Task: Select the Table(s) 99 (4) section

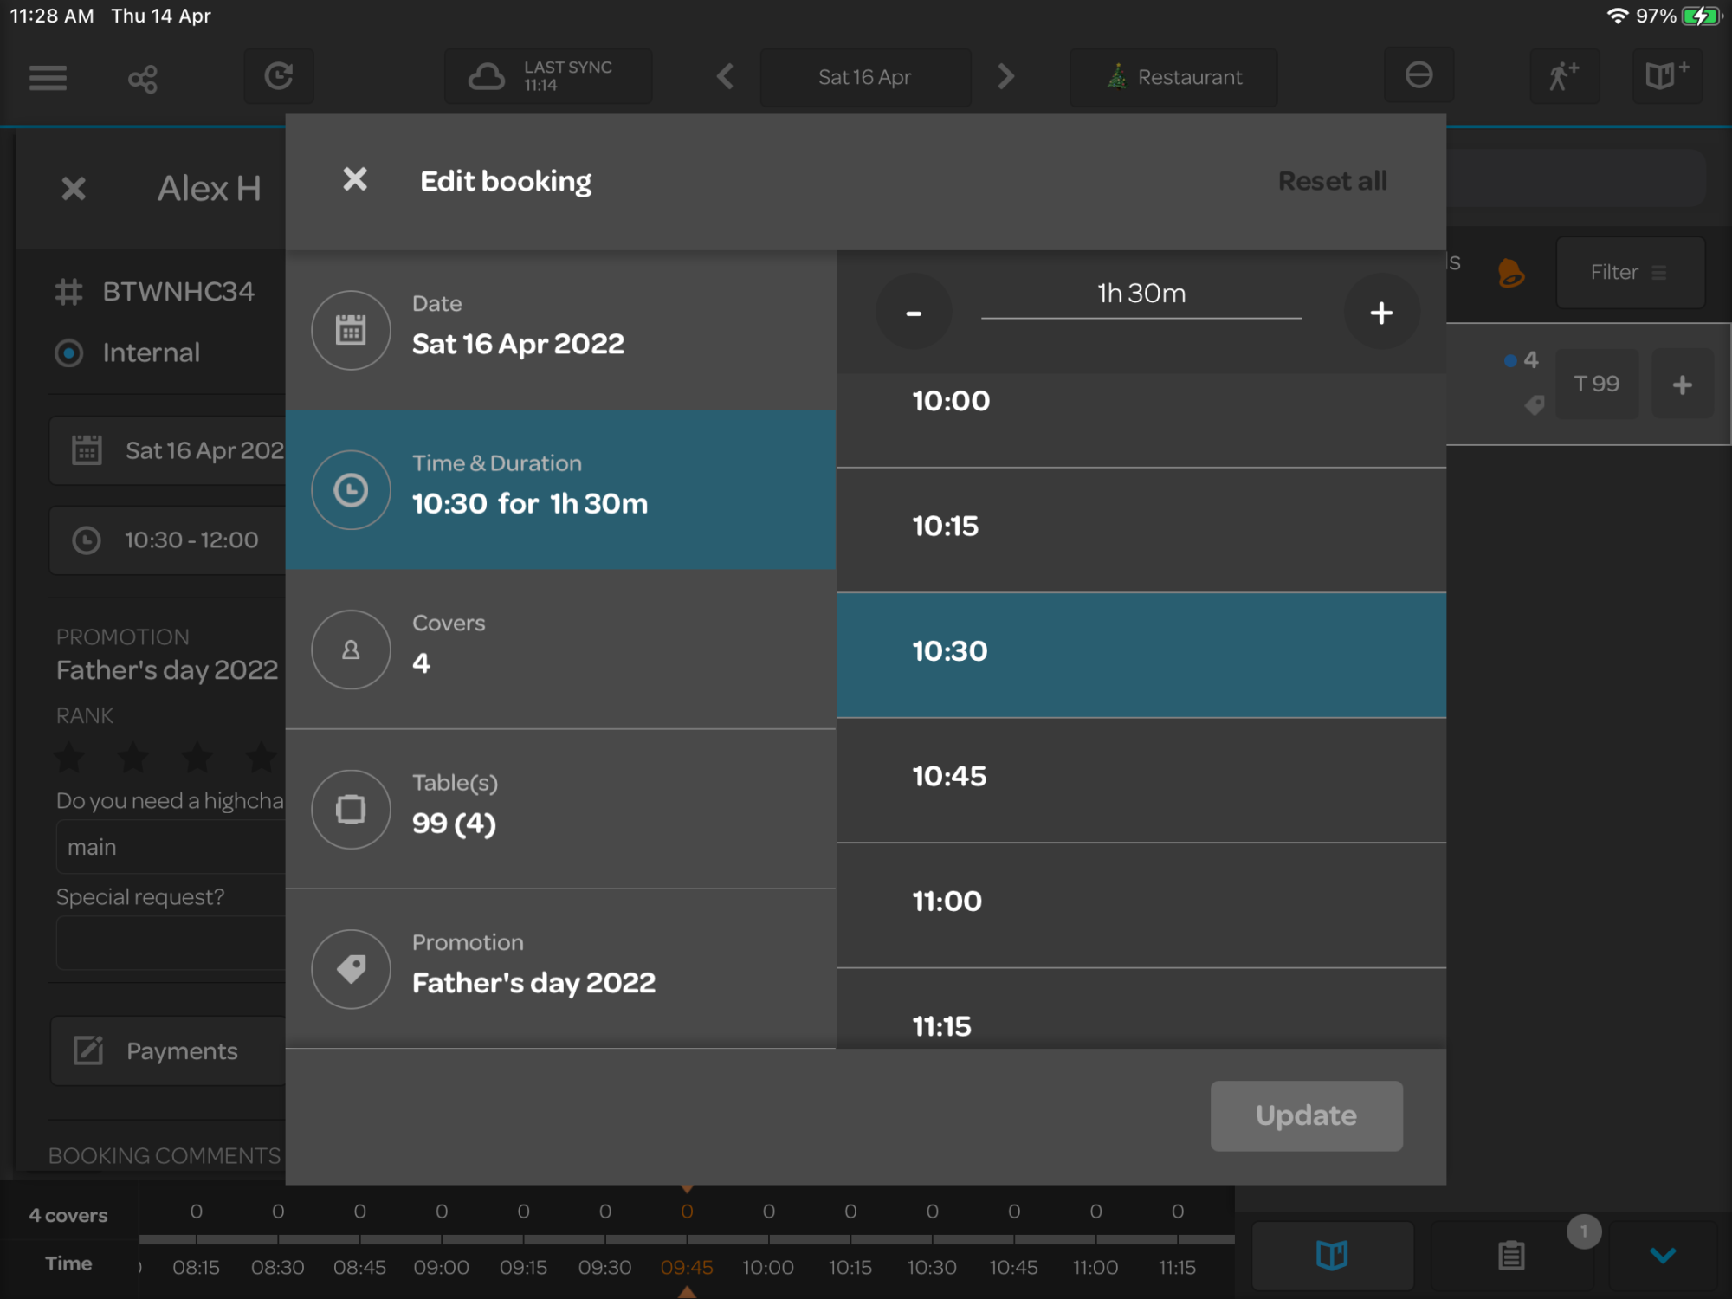Action: [560, 808]
